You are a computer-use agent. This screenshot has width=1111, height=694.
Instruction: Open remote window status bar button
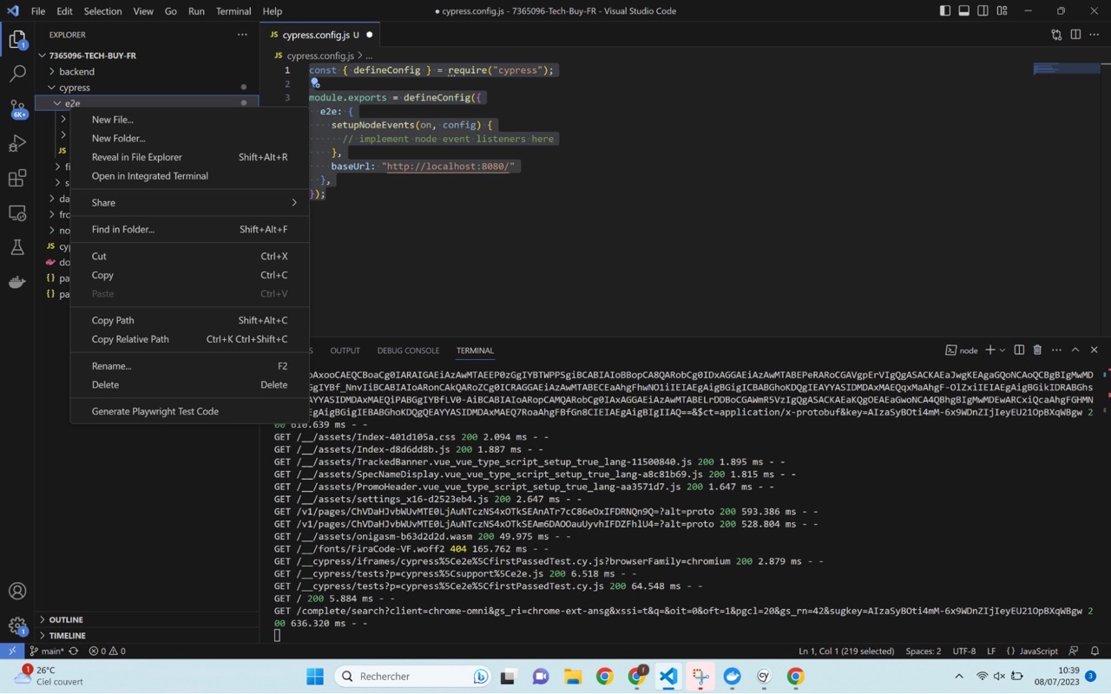tap(12, 651)
